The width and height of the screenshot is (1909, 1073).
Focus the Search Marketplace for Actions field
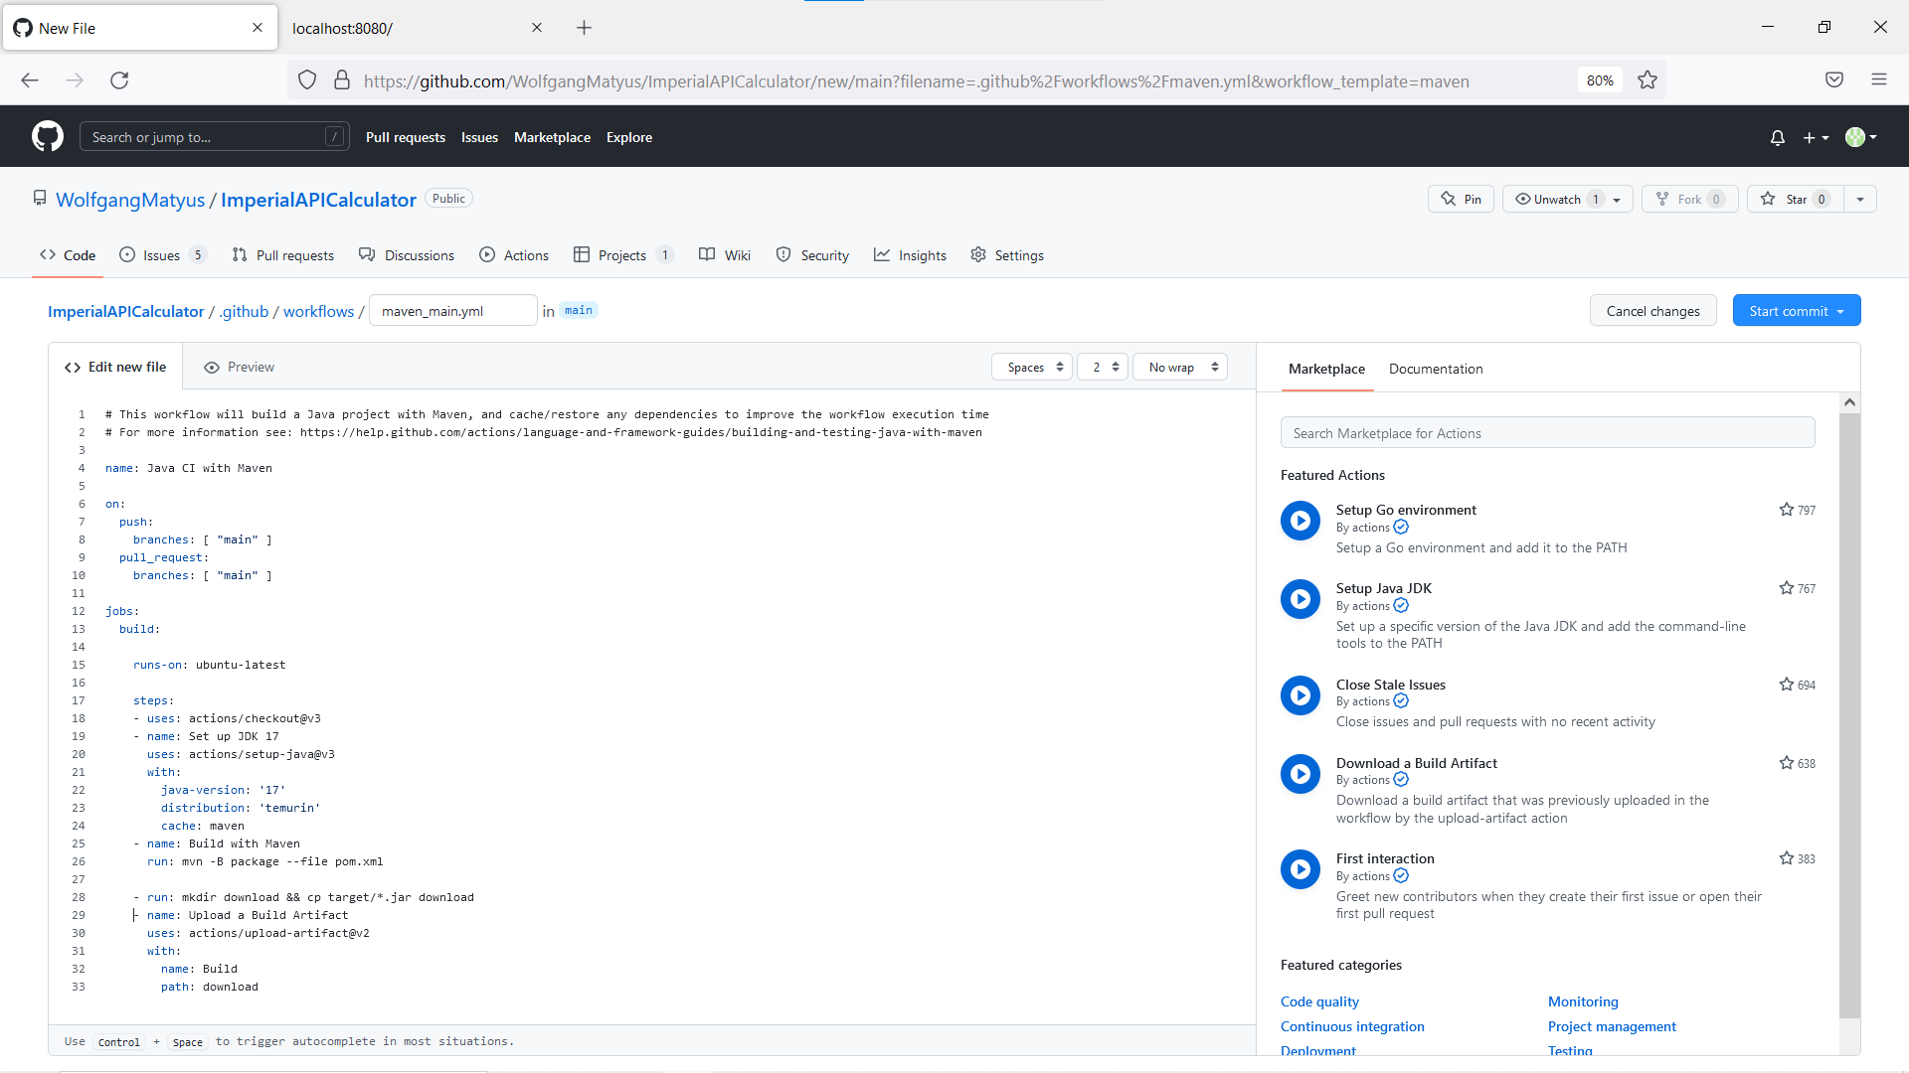(1547, 433)
